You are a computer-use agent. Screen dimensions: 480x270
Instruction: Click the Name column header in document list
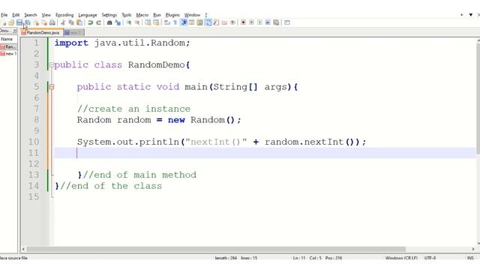pyautogui.click(x=8, y=39)
